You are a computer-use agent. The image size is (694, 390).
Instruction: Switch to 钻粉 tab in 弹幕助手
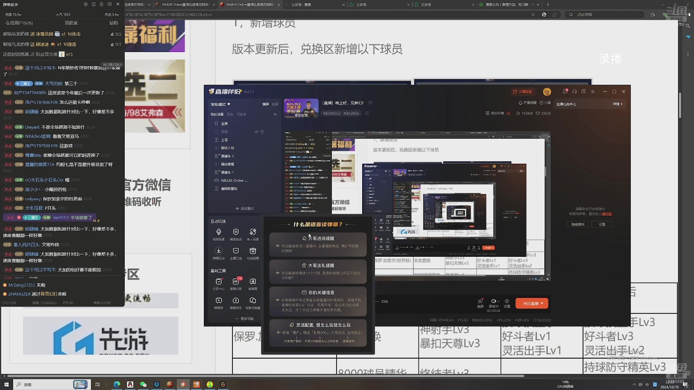[x=114, y=23]
